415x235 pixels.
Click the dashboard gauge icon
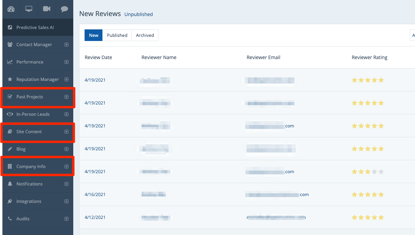(11, 9)
